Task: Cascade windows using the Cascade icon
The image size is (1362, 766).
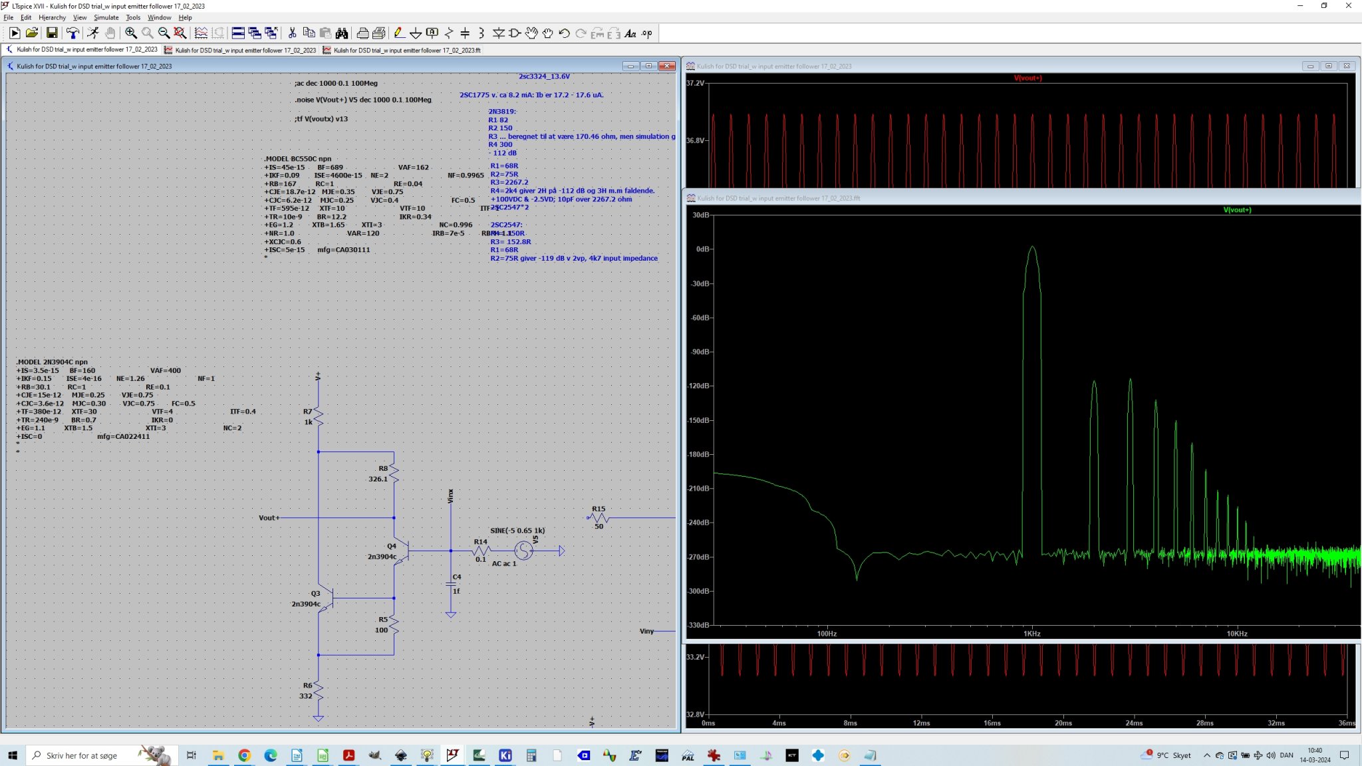Action: (255, 33)
